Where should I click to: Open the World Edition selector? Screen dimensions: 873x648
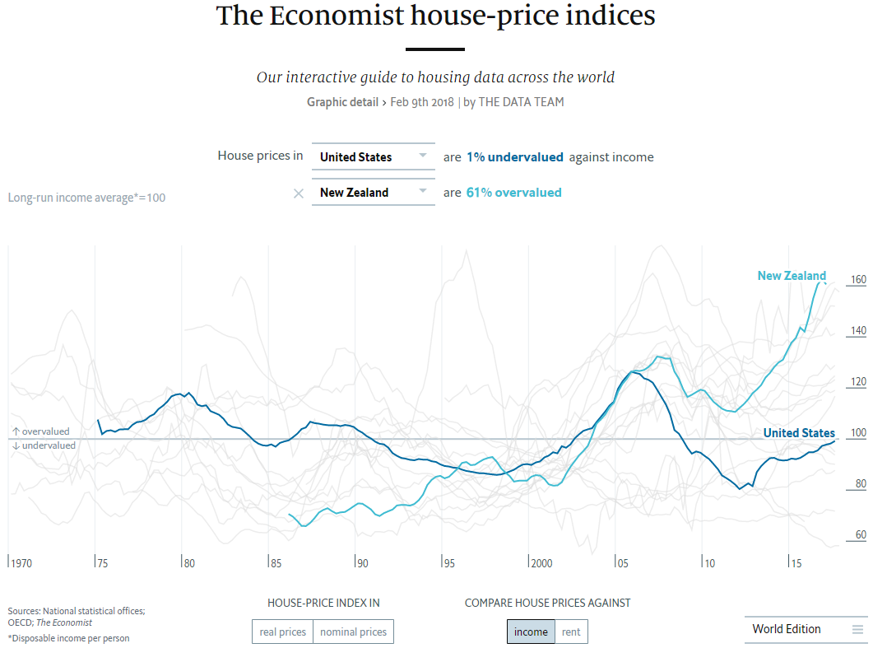click(x=787, y=629)
